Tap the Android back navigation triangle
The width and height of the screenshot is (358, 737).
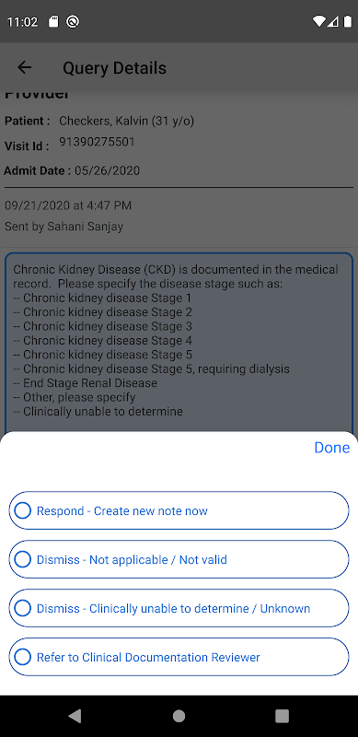point(75,716)
